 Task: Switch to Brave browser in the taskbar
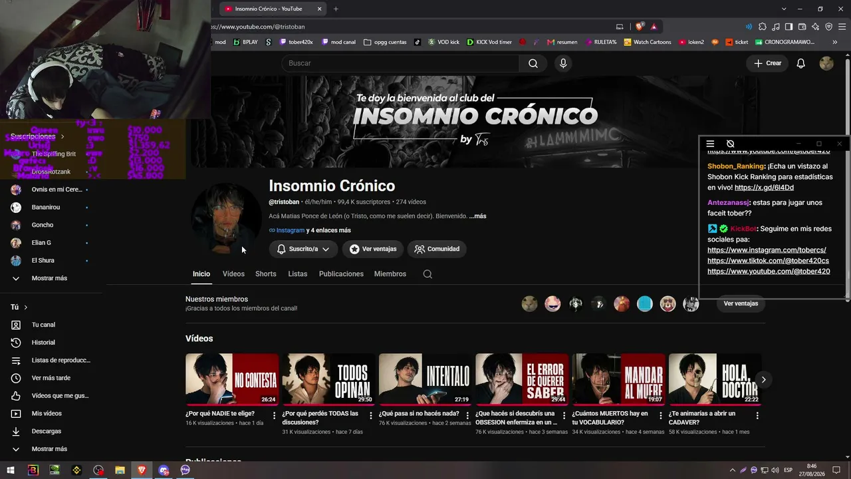coord(142,470)
